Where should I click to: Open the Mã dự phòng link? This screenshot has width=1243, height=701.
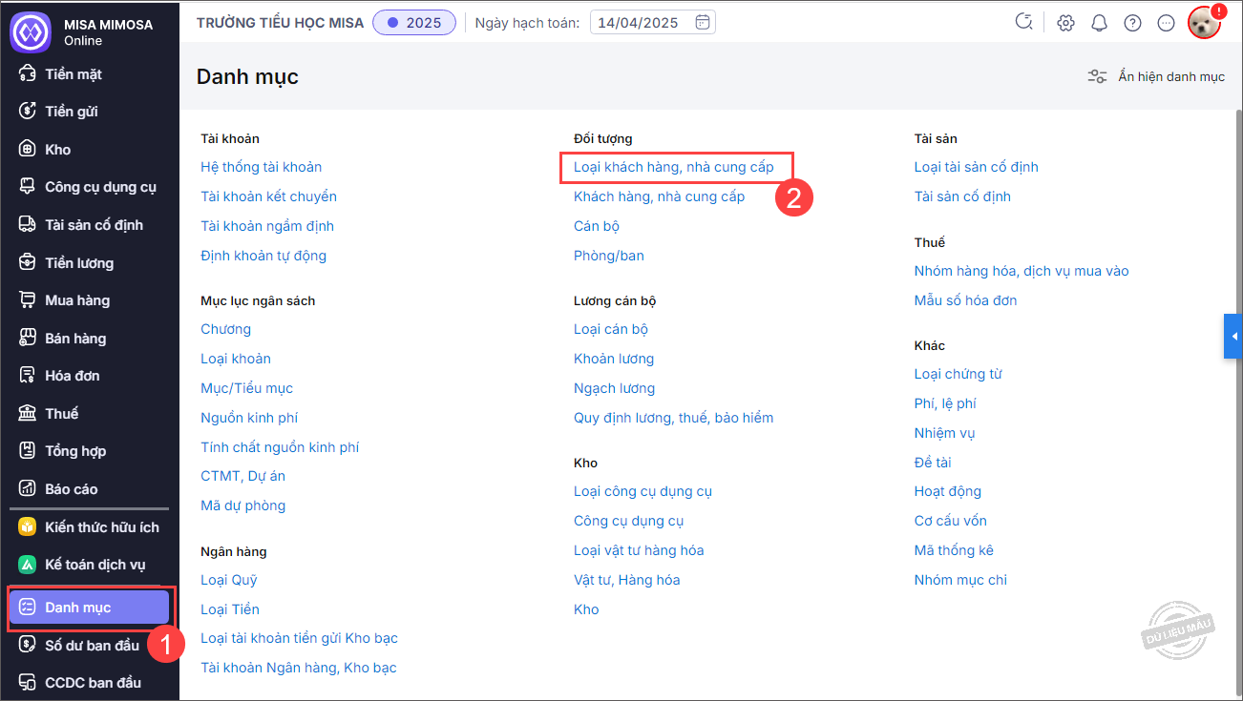242,505
